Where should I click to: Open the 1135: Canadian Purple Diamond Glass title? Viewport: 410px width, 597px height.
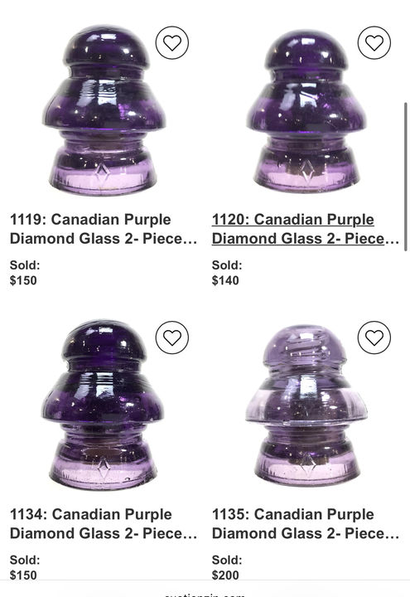pyautogui.click(x=306, y=524)
